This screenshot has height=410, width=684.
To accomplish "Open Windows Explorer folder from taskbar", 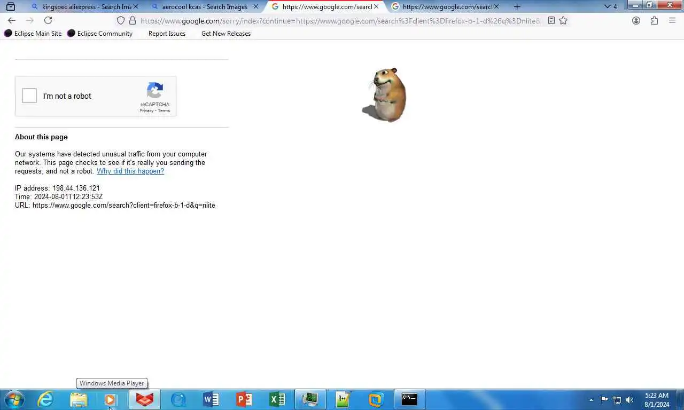I will click(x=79, y=399).
